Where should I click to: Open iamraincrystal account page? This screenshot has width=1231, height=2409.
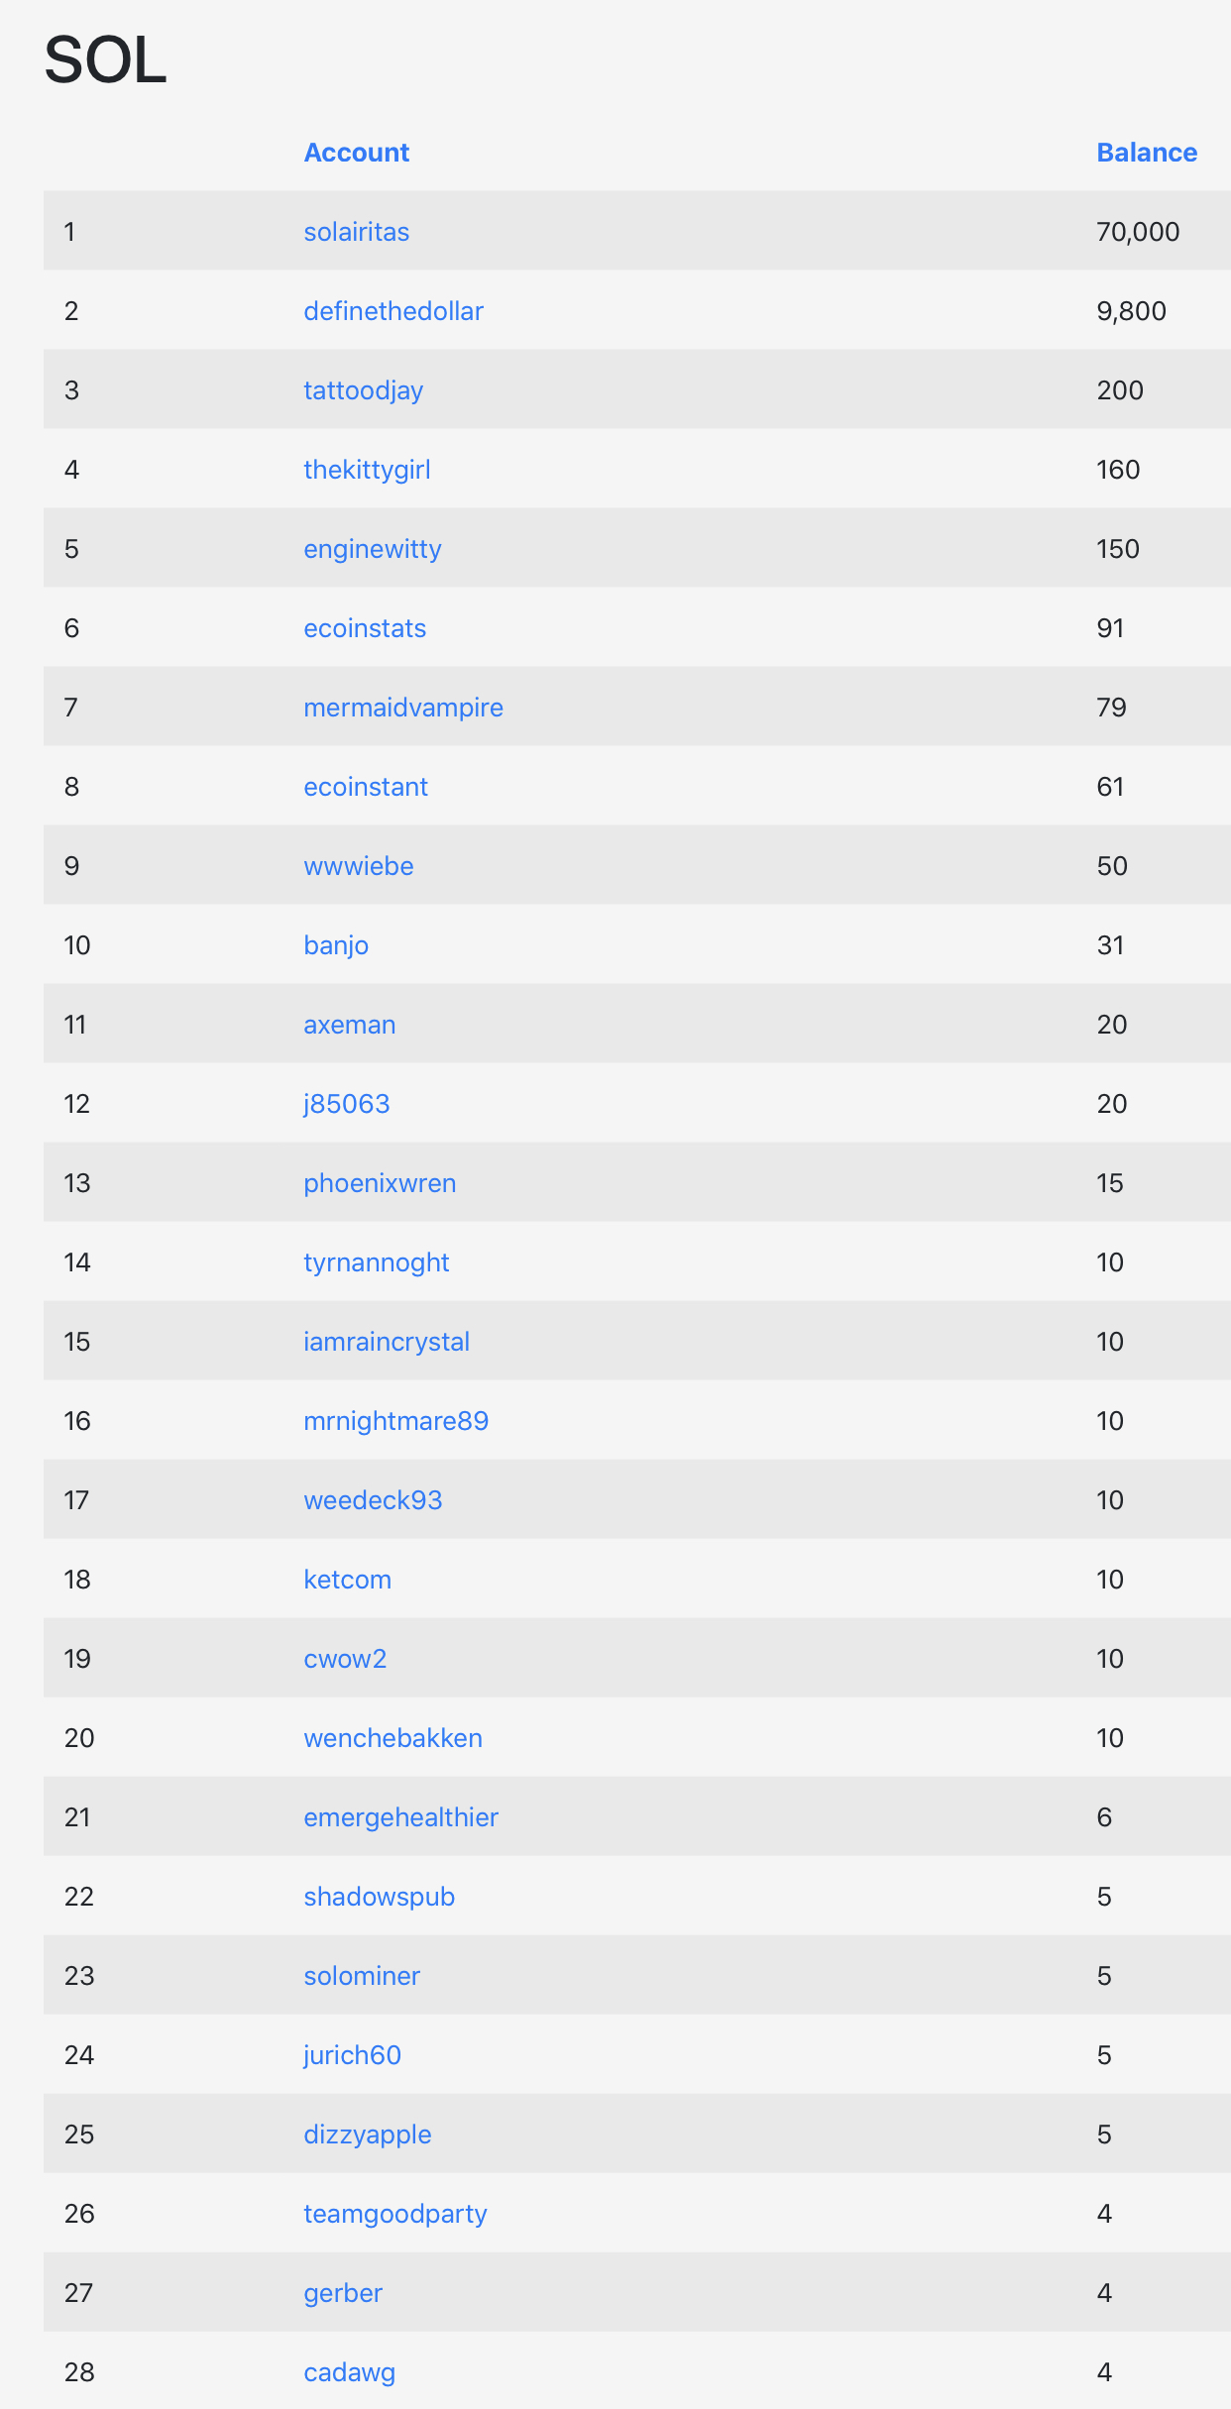(x=386, y=1342)
